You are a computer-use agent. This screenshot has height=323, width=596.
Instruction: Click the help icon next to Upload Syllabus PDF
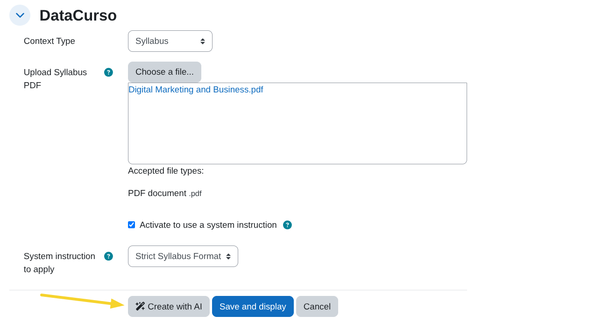tap(108, 72)
